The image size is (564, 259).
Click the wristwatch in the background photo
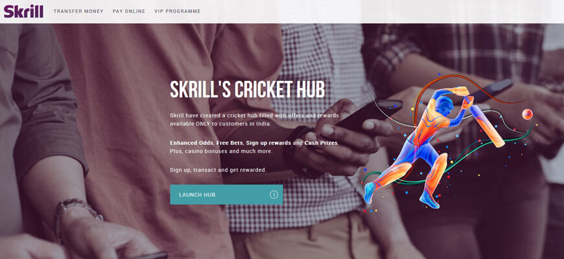click(x=77, y=216)
